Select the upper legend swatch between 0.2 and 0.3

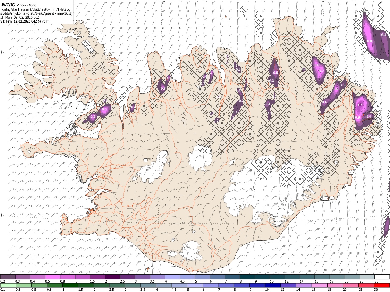[8, 277]
